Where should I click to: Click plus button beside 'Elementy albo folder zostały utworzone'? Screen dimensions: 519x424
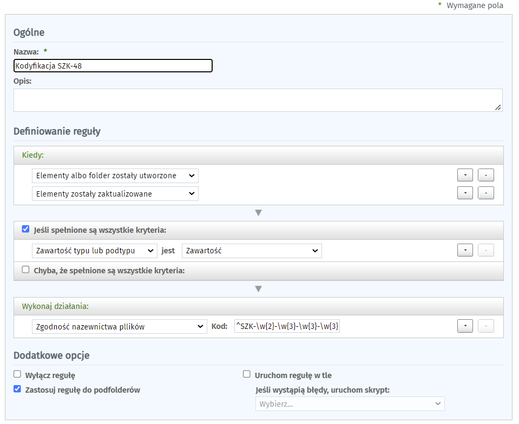pos(465,176)
